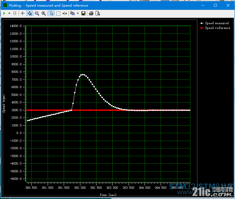Screen dimensions: 235x199
Task: Click the -6000.0 y-axis tick label
Action: (x=16, y=179)
